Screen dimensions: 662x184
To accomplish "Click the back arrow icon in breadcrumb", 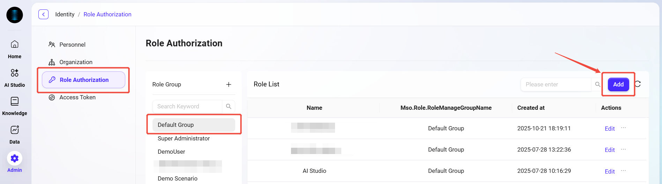I will click(x=43, y=14).
